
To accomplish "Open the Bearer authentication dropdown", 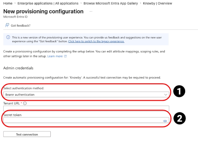I will [x=86, y=95].
